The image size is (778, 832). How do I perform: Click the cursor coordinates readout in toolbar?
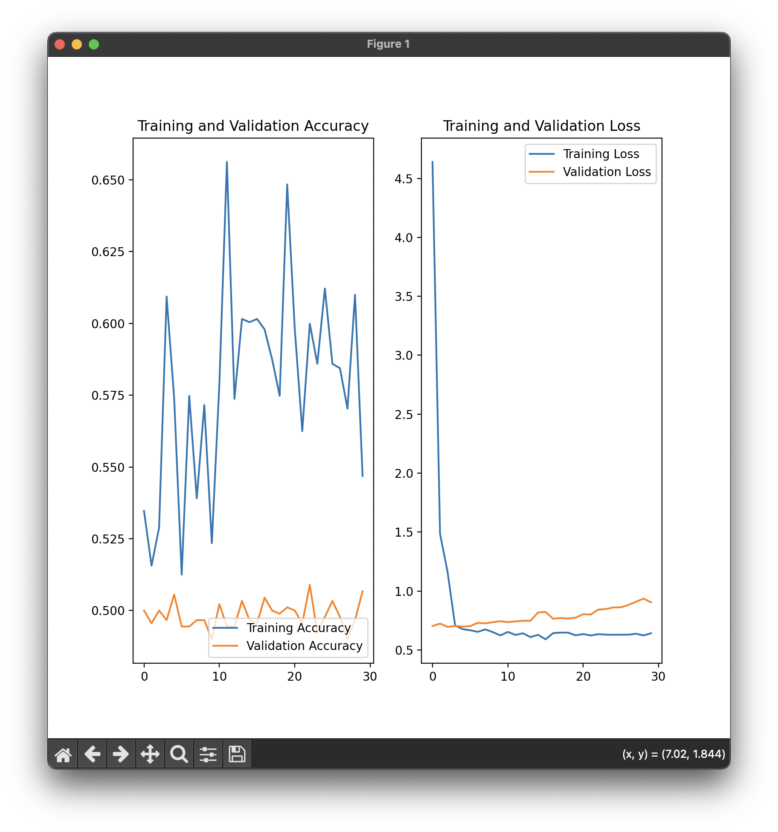tap(673, 754)
